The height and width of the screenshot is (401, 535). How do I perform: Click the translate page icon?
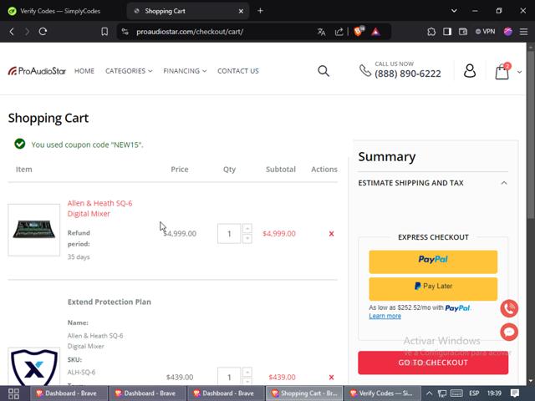coord(321,32)
